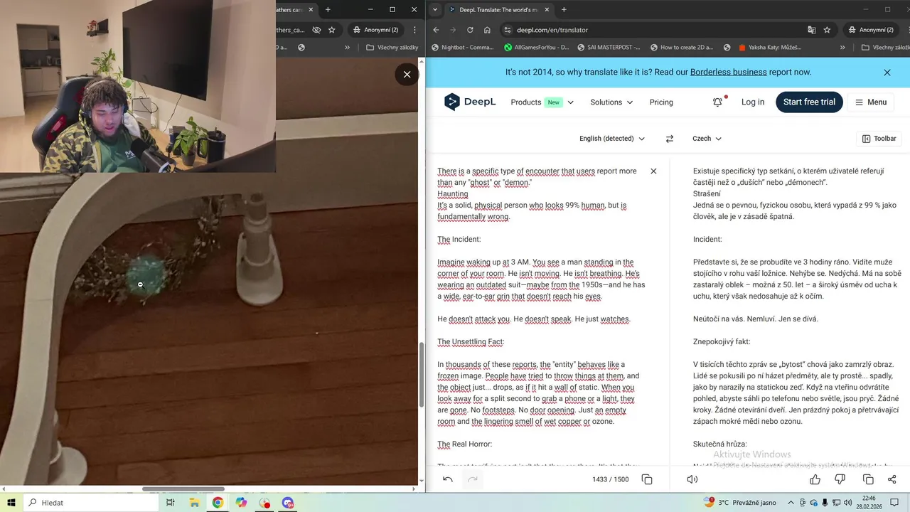
Task: Open Všechny záložky folder in left window
Action: (392, 48)
